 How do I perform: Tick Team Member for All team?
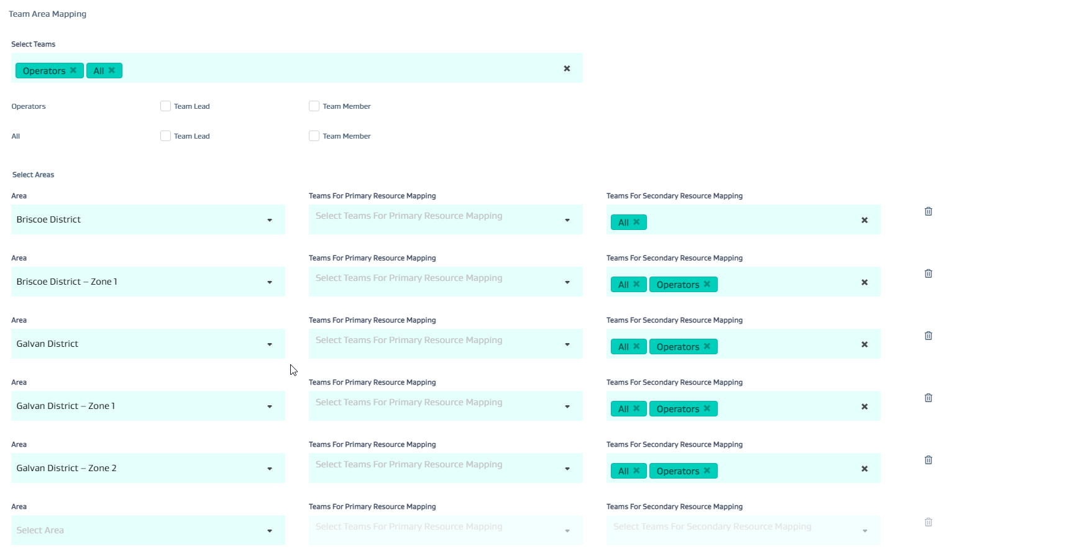click(x=314, y=136)
